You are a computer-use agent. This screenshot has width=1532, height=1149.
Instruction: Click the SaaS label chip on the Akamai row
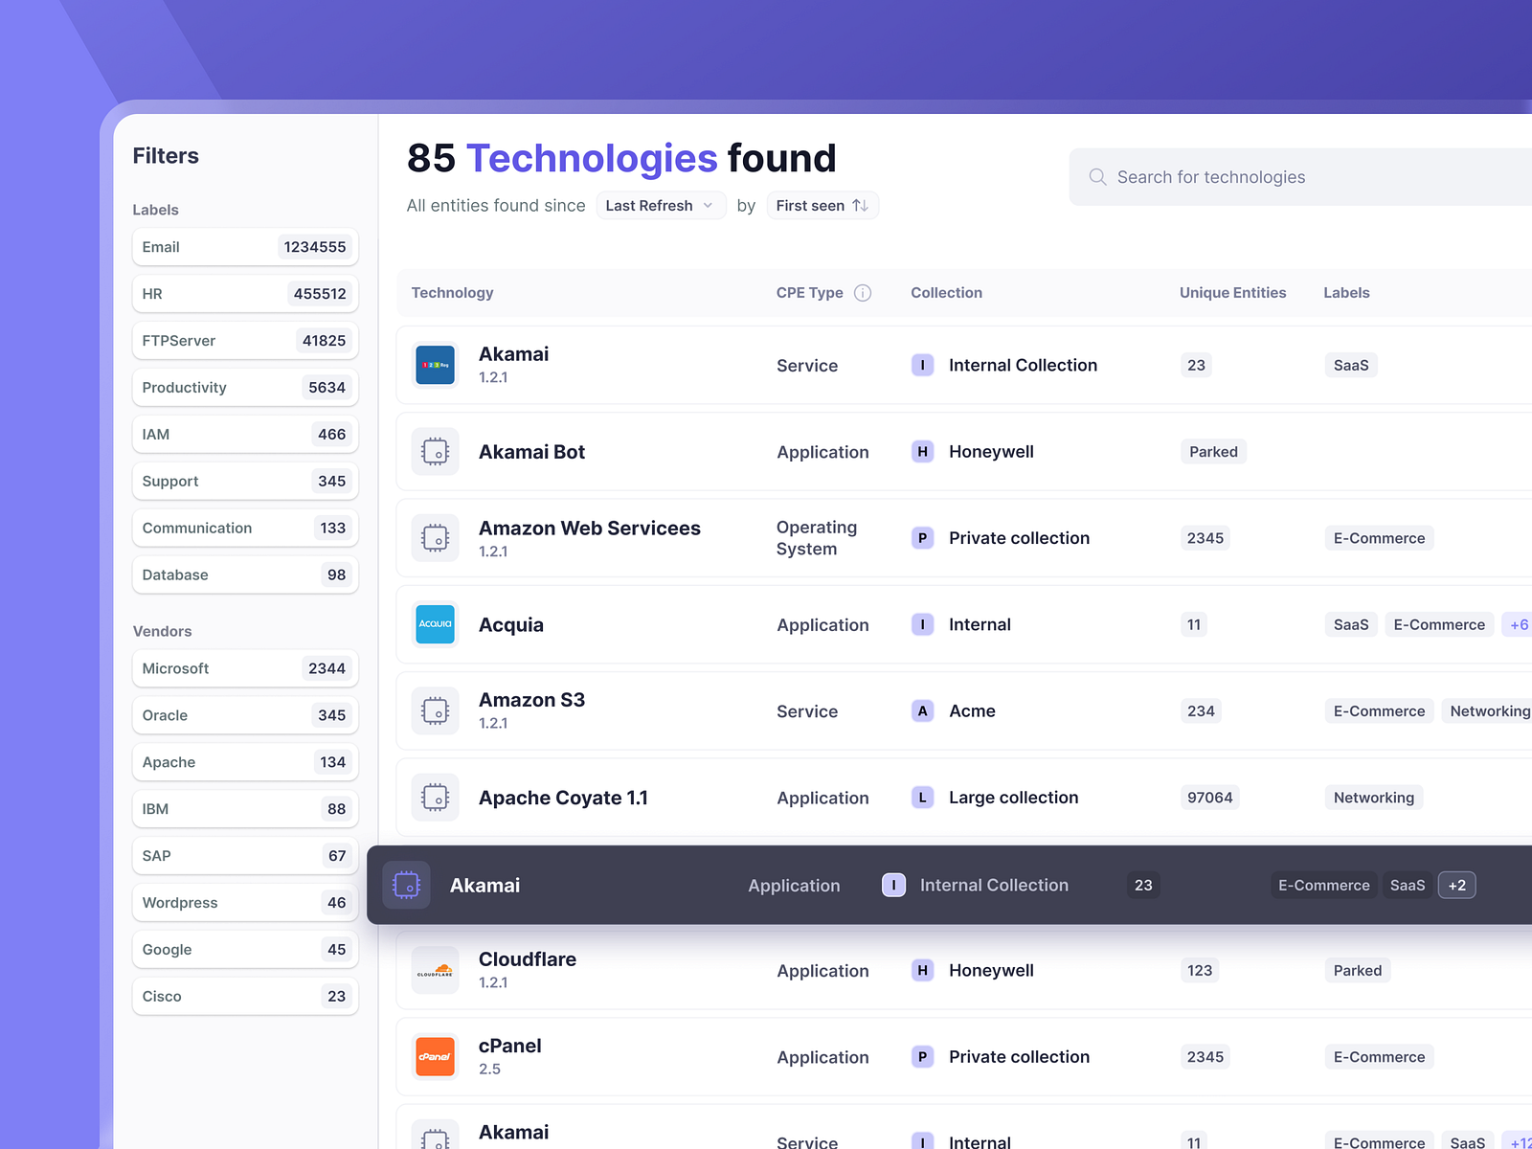tap(1350, 365)
